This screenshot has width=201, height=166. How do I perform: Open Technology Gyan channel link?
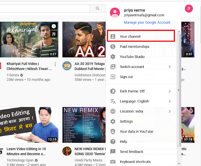[20, 160]
